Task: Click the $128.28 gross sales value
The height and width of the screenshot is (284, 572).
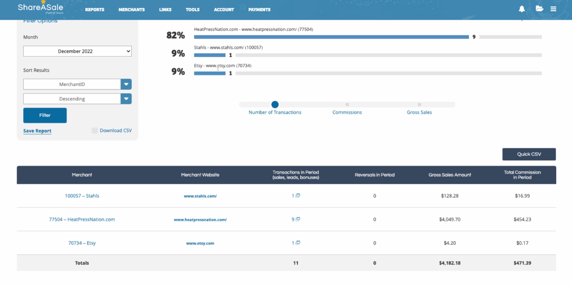Action: 450,196
